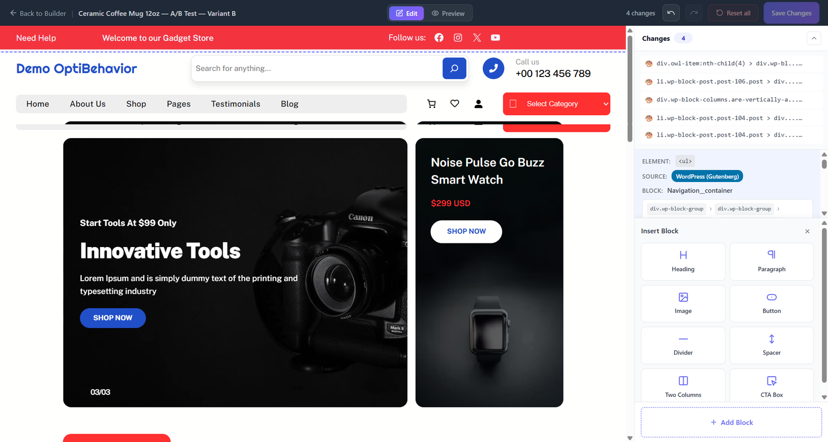Image resolution: width=828 pixels, height=442 pixels.
Task: Click the Reset all button
Action: [733, 13]
